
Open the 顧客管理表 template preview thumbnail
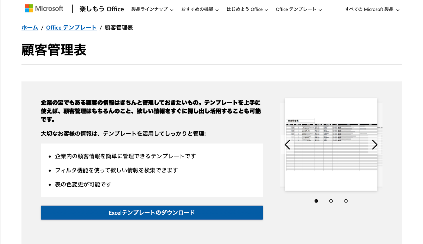tap(331, 145)
